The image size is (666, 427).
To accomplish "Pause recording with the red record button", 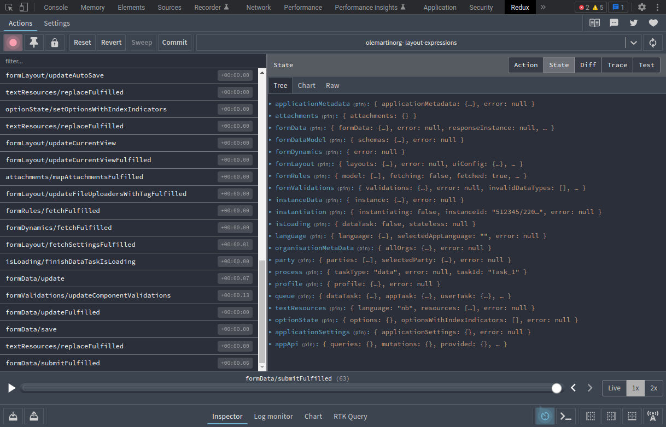I will [x=13, y=43].
